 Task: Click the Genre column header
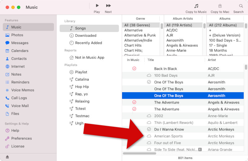click(140, 19)
